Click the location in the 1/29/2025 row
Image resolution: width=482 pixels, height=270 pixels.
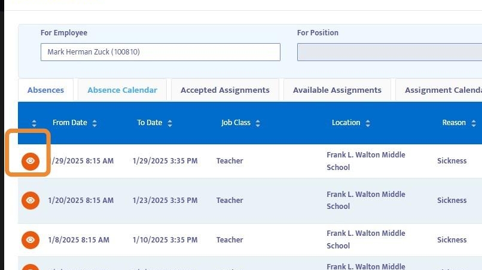pyautogui.click(x=366, y=161)
